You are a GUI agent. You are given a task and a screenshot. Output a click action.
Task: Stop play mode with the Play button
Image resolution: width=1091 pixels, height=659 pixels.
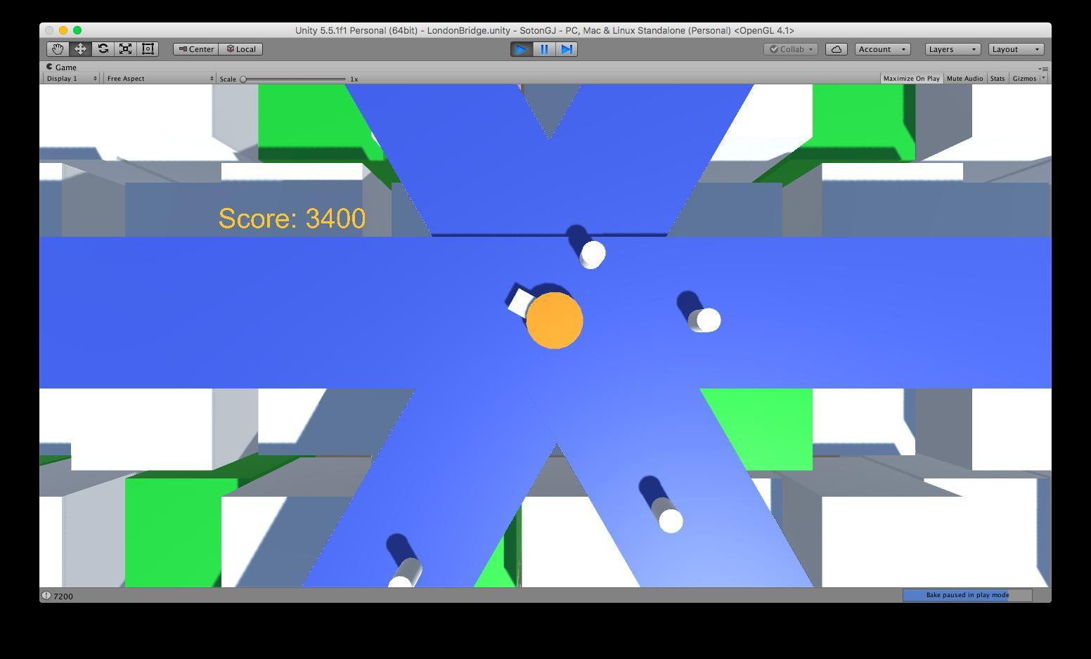(522, 49)
